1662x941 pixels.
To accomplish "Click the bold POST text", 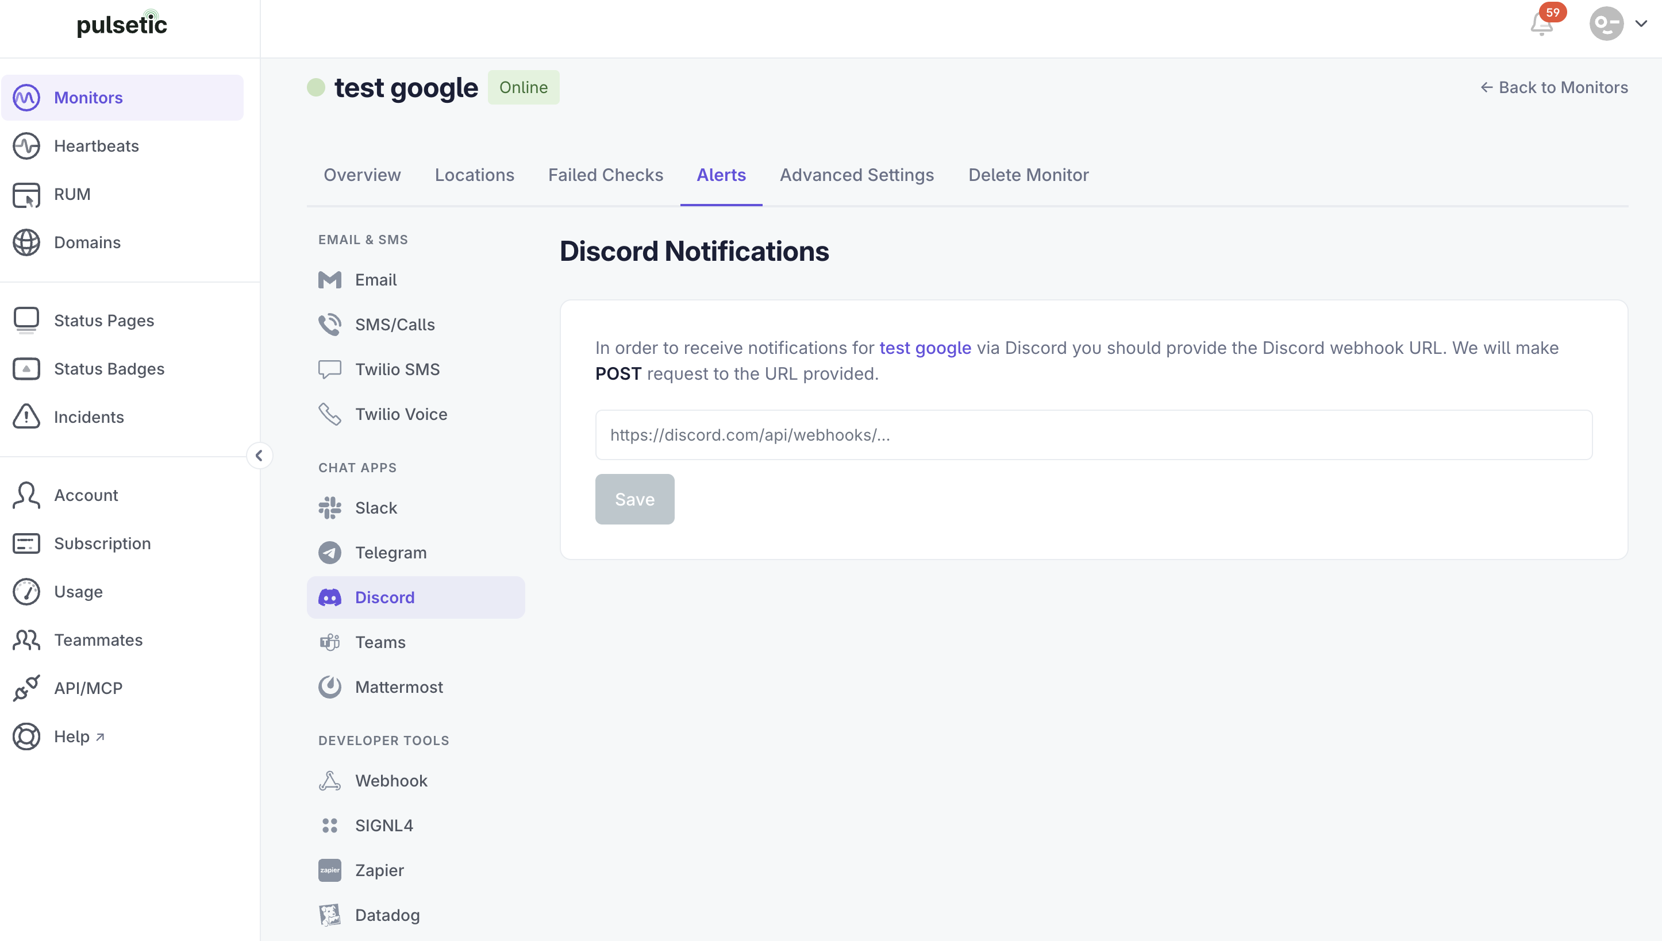I will pos(618,373).
